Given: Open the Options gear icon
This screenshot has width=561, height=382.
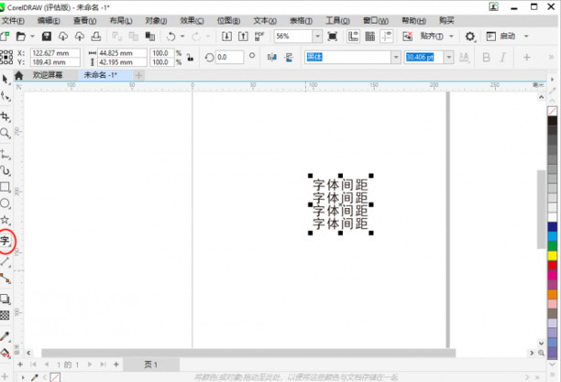Looking at the screenshot, I should (x=470, y=36).
